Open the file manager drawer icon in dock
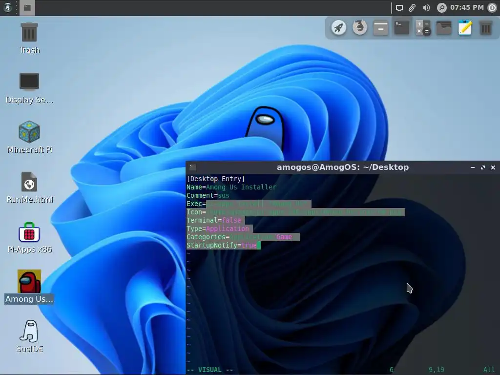The width and height of the screenshot is (500, 375). [381, 28]
